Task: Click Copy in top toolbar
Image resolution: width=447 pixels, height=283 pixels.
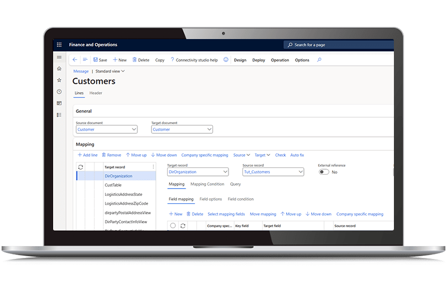Action: (160, 60)
